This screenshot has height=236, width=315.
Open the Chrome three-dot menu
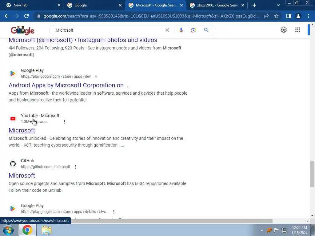pos(308,16)
